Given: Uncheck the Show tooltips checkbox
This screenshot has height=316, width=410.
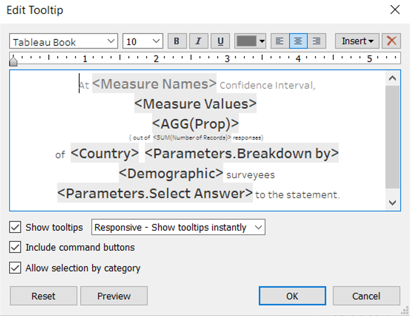Looking at the screenshot, I should [x=16, y=227].
